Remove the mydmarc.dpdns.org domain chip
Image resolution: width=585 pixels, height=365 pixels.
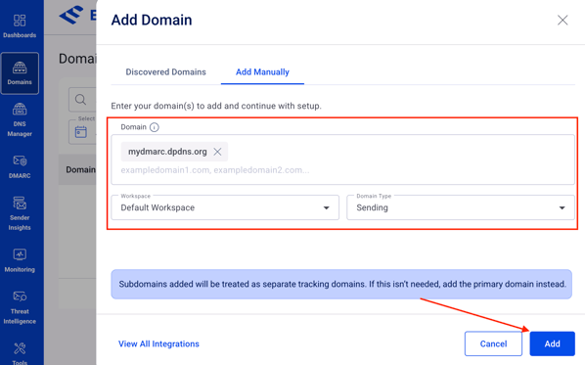click(x=217, y=152)
